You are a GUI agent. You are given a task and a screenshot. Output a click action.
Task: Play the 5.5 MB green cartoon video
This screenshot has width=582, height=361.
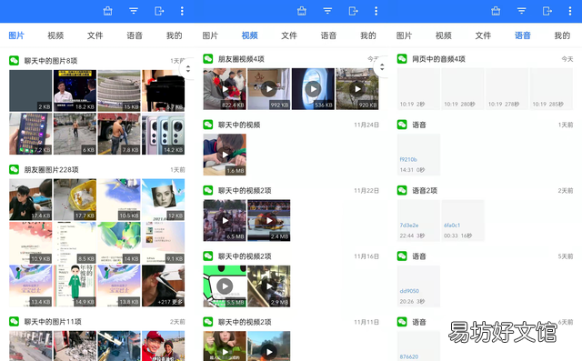pyautogui.click(x=225, y=286)
